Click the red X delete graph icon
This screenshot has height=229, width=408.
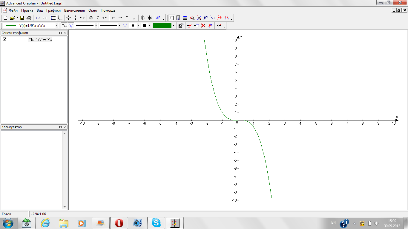tap(203, 26)
